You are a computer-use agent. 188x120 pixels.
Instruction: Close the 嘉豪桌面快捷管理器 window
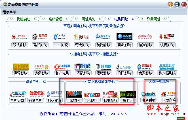coord(184,5)
